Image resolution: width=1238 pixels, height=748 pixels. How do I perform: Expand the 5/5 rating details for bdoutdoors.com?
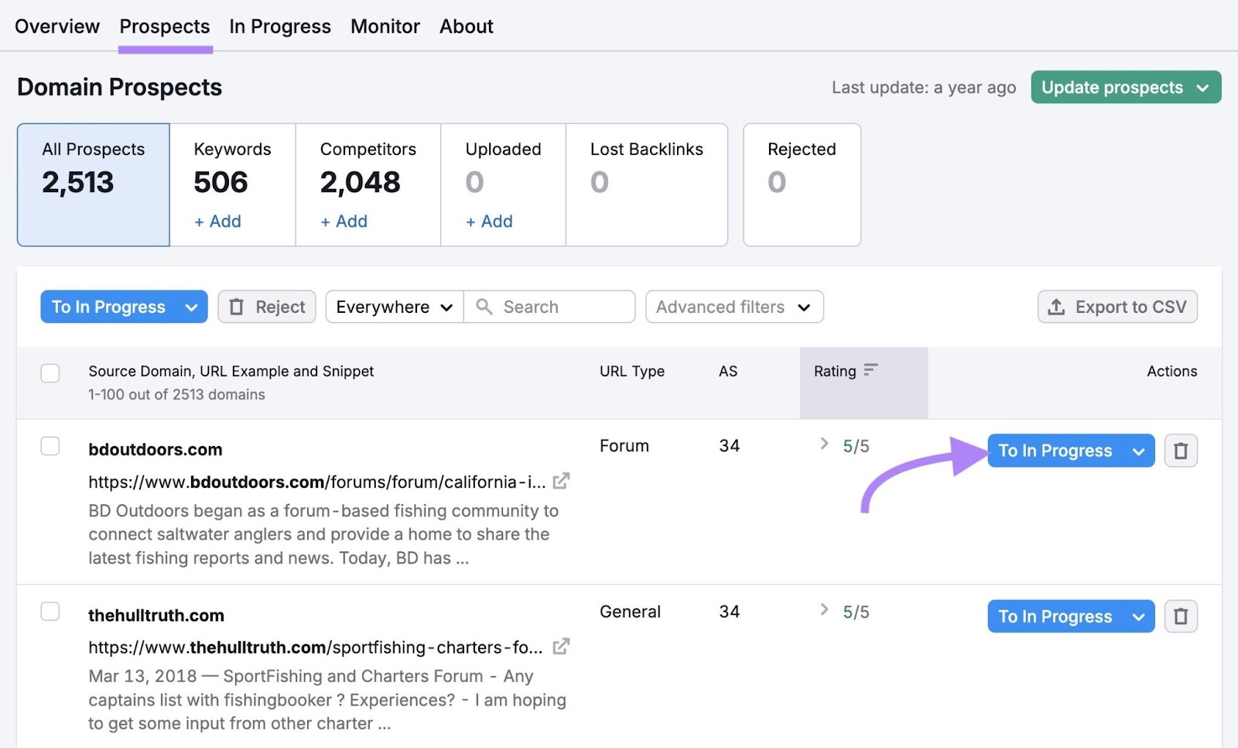pyautogui.click(x=824, y=444)
